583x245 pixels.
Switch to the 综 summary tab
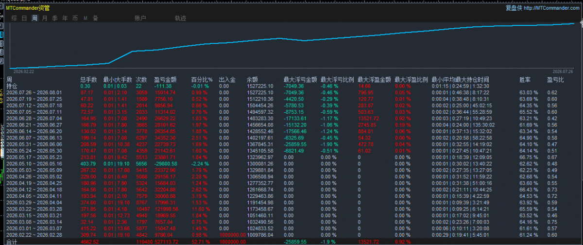[14, 18]
